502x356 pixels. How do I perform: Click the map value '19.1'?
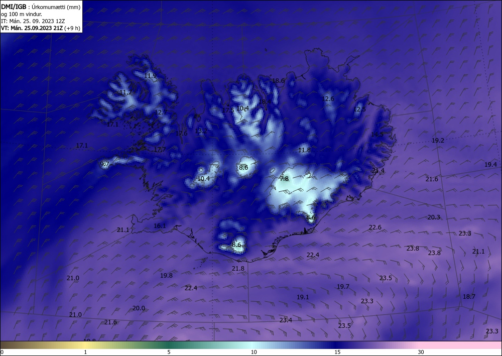(x=303, y=297)
